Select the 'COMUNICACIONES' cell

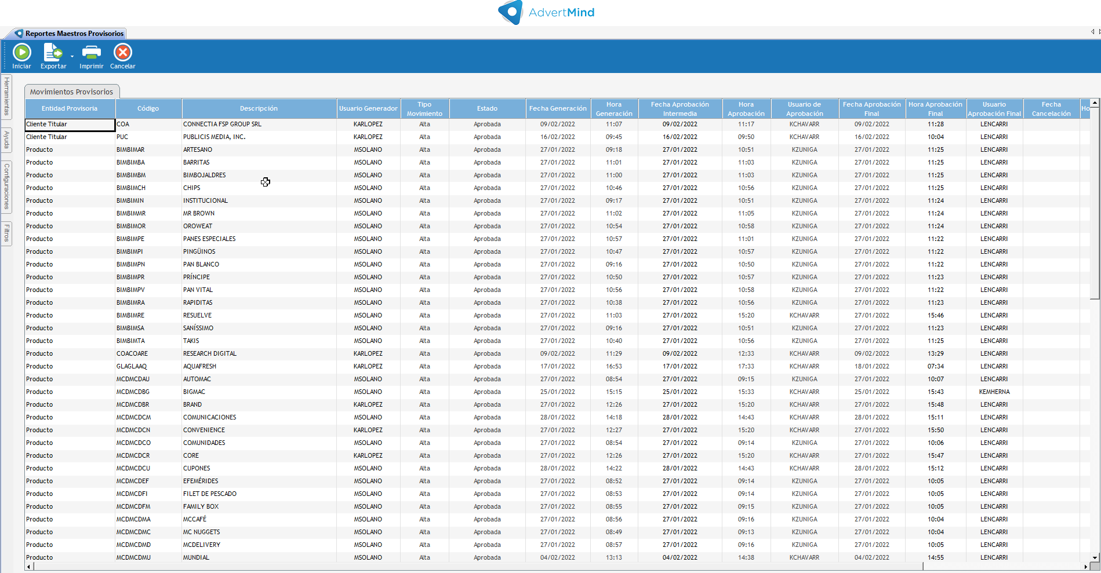[x=259, y=417]
